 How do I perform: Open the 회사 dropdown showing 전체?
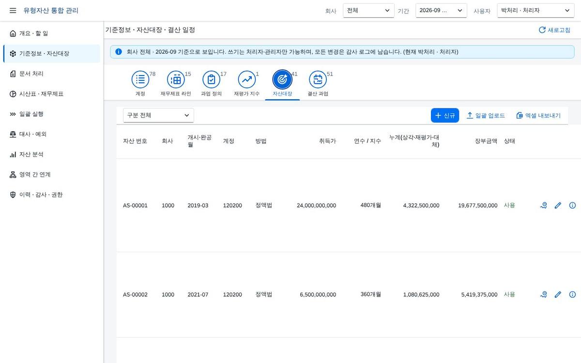click(368, 10)
